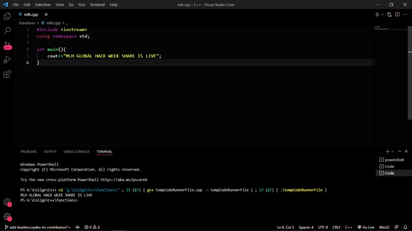Screen dimensions: 412x231
Task: Open the View menu
Action: point(60,5)
